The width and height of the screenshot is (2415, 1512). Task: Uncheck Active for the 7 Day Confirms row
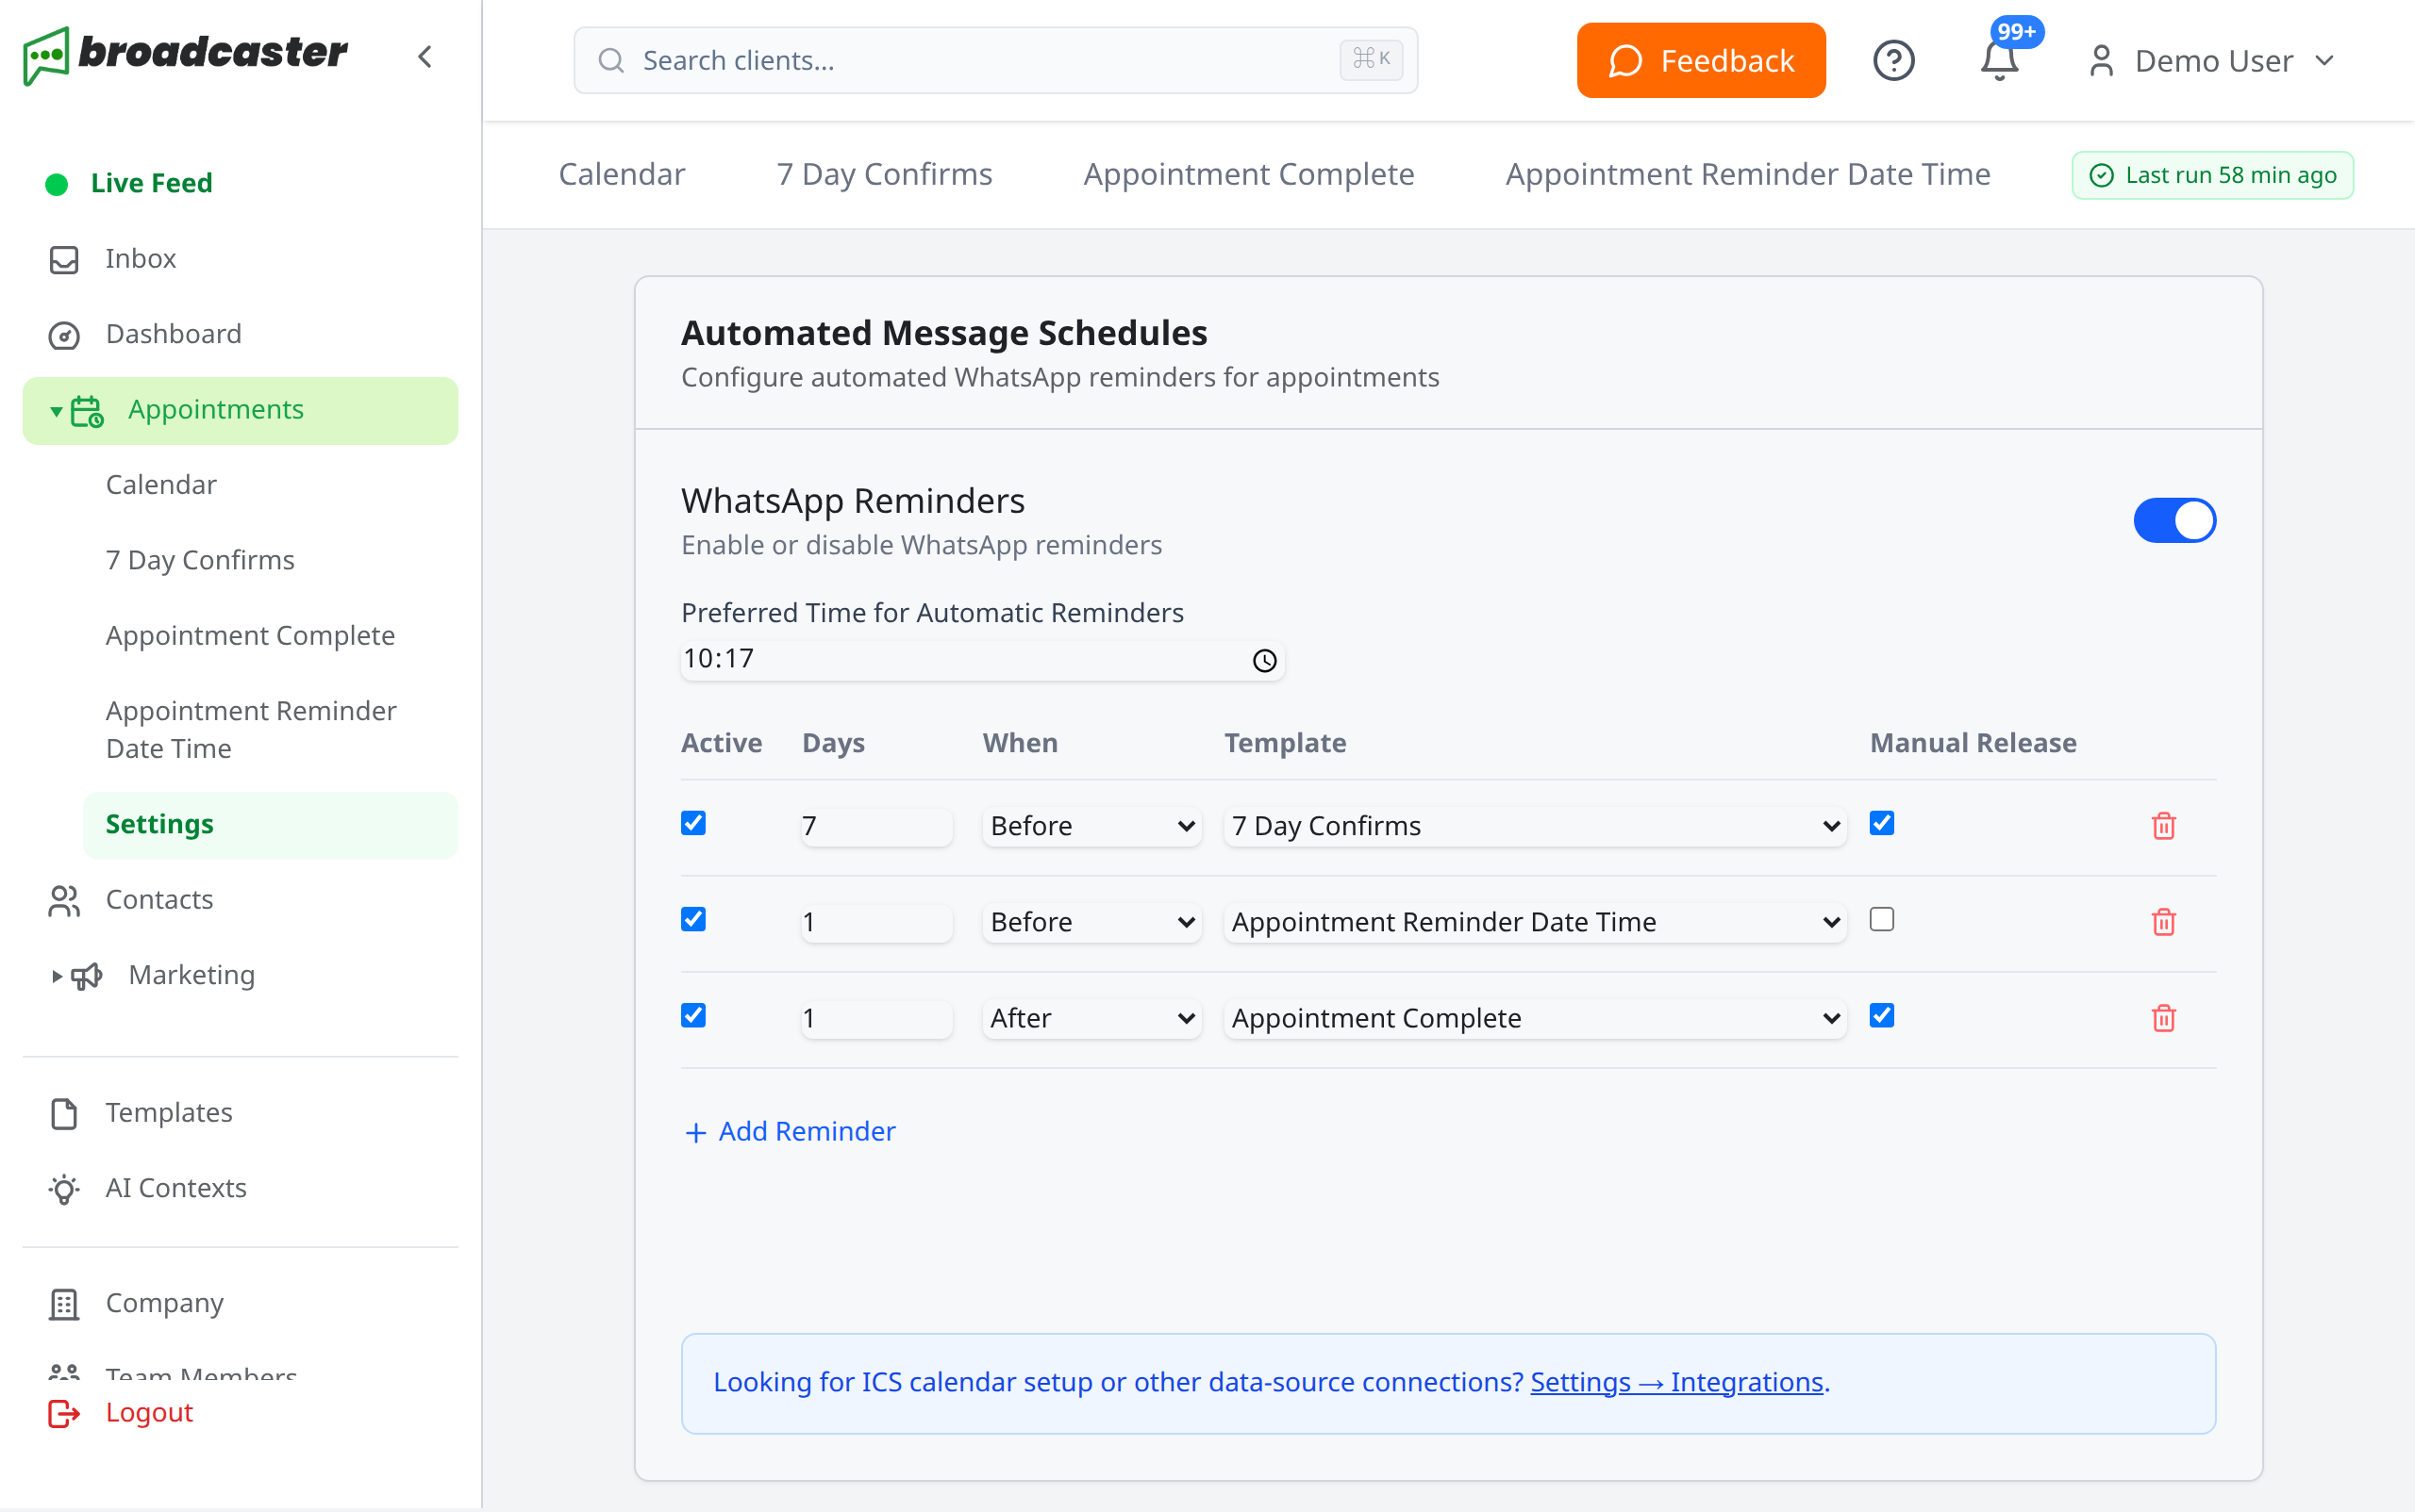692,823
